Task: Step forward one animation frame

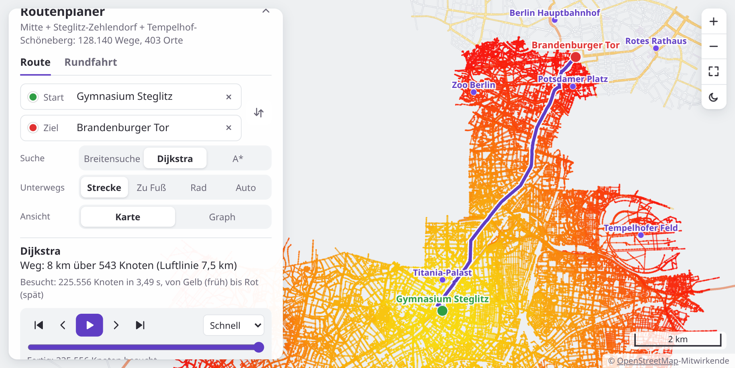Action: coord(116,325)
